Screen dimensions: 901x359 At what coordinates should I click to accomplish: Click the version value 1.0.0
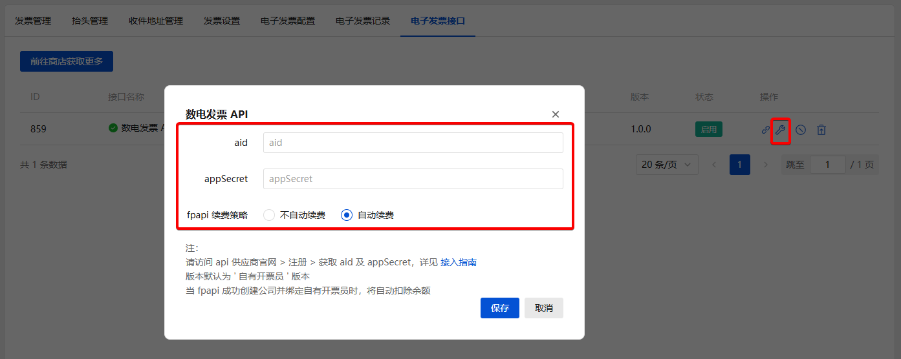point(641,129)
